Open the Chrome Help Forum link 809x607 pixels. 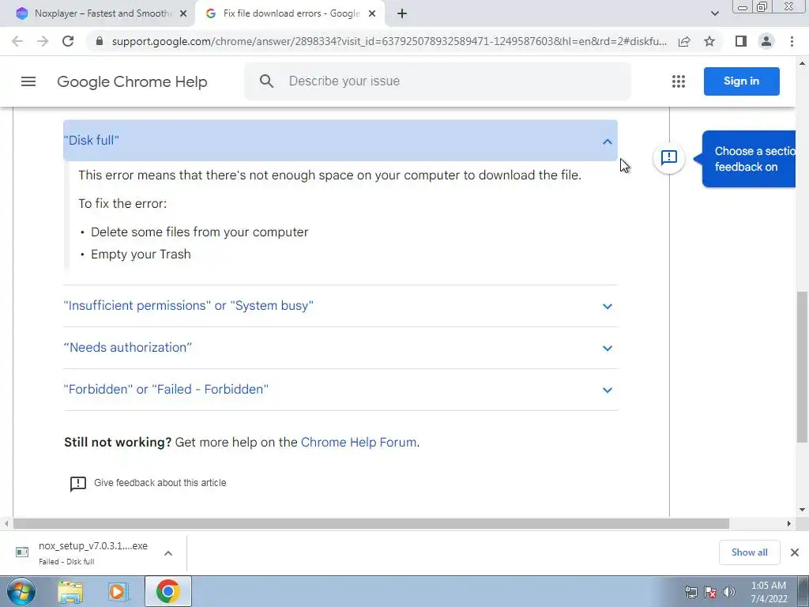[x=359, y=443]
